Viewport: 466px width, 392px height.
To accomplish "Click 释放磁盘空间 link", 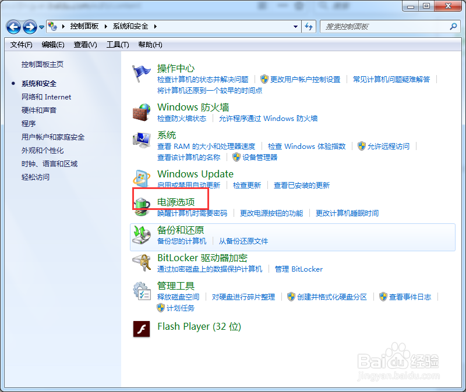I will tap(178, 297).
